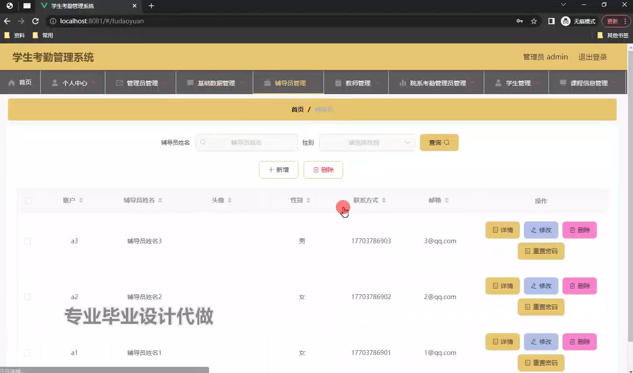Click the browser reload page icon
Screen dimensions: 633x373
point(36,21)
